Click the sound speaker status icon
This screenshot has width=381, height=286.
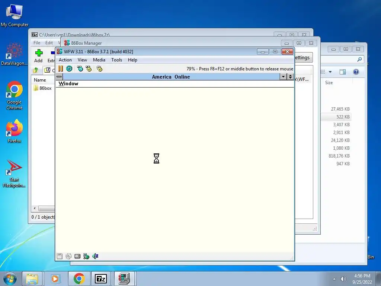point(95,256)
